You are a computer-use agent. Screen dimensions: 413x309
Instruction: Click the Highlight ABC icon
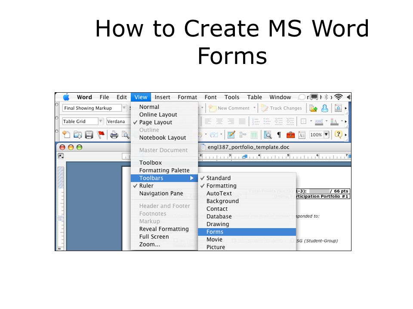click(319, 121)
